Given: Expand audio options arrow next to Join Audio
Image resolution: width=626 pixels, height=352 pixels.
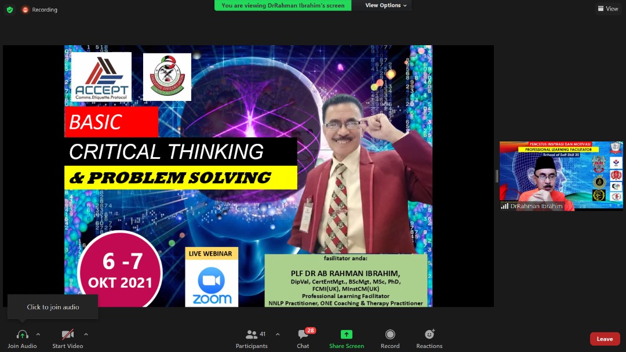Looking at the screenshot, I should [38, 334].
